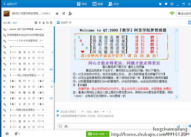Search channels with the magnifier icon
Viewport: 191px width, 137px height.
point(47,23)
